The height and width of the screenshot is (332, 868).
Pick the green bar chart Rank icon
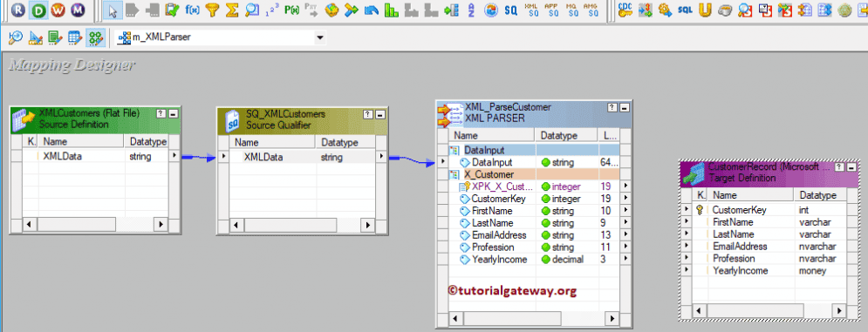(x=392, y=10)
